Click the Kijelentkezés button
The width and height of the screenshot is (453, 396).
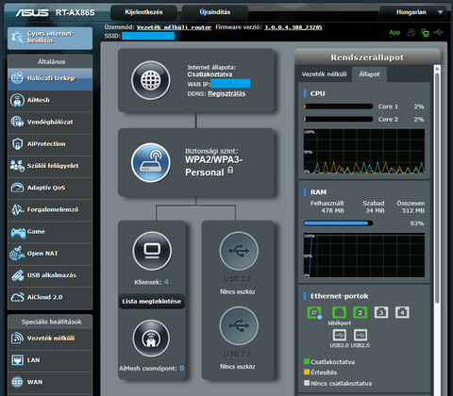143,12
